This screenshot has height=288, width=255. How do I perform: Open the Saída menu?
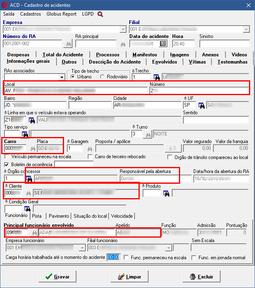[x=9, y=14]
